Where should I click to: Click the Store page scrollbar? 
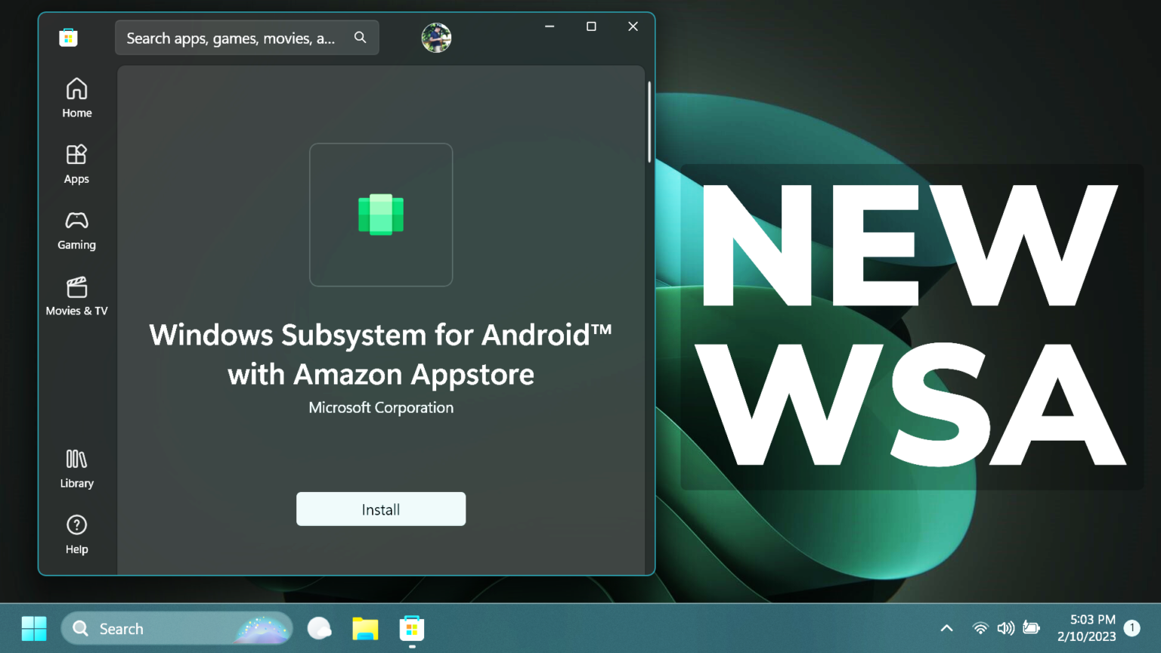[x=650, y=121]
